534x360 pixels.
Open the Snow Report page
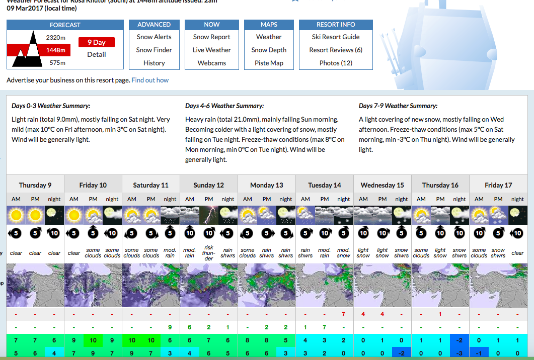click(x=211, y=37)
